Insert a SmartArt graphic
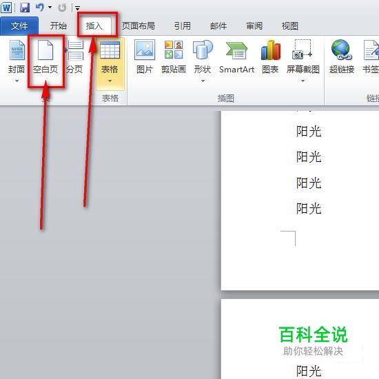This screenshot has height=379, width=379. tap(236, 57)
